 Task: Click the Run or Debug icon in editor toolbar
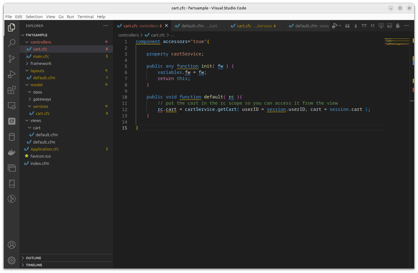(335, 26)
